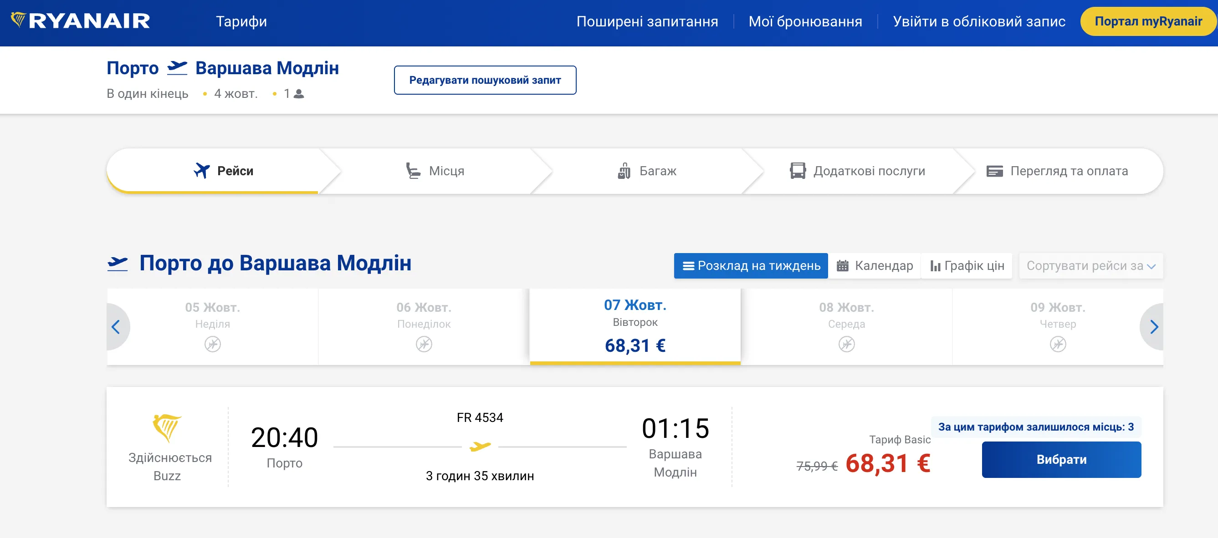Click the right arrow to show later dates
The image size is (1218, 538).
coord(1156,326)
